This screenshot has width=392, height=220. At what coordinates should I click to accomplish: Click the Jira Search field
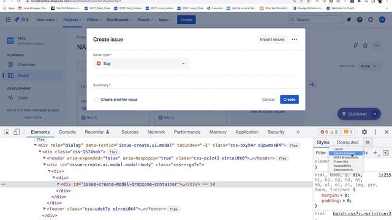[x=315, y=20]
